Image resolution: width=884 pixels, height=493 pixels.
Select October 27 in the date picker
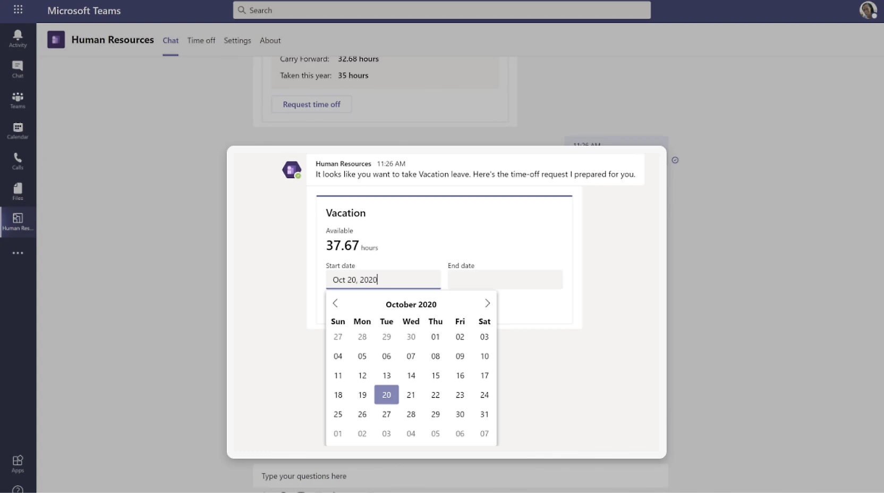[386, 414]
